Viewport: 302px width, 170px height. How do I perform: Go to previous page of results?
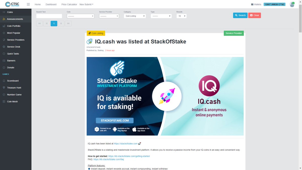pyautogui.click(x=47, y=23)
